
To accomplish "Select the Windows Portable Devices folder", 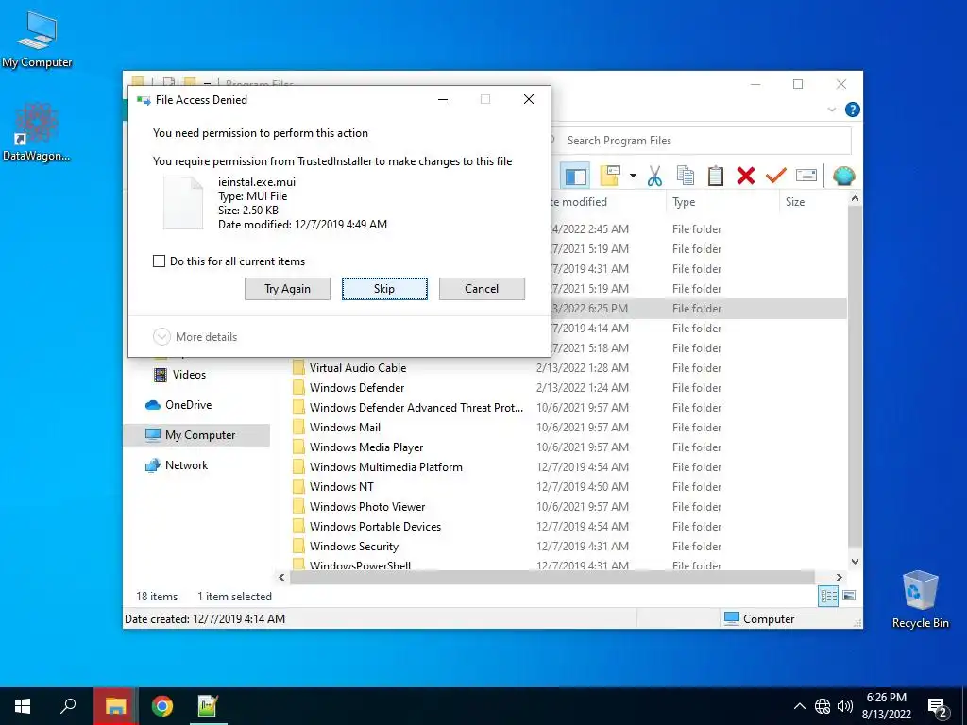I will click(x=375, y=527).
